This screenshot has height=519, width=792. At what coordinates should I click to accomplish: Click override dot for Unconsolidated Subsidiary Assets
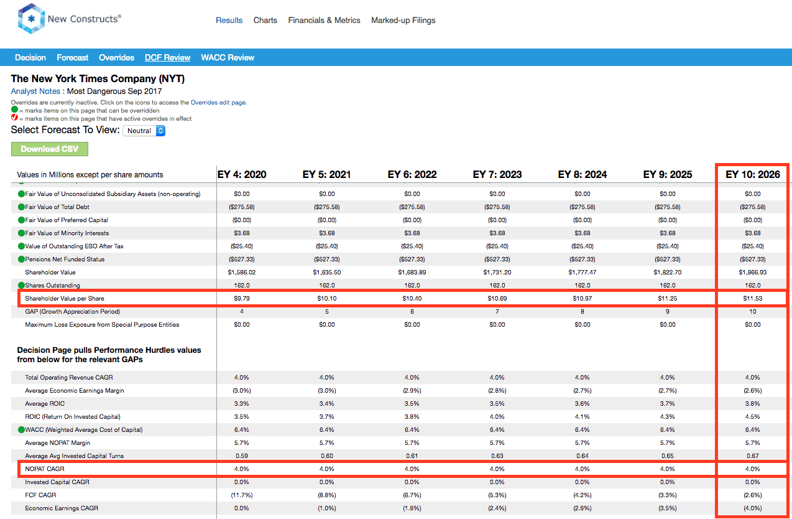point(21,194)
